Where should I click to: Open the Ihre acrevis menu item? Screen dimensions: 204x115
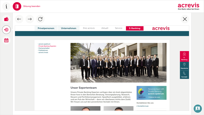click(x=89, y=28)
